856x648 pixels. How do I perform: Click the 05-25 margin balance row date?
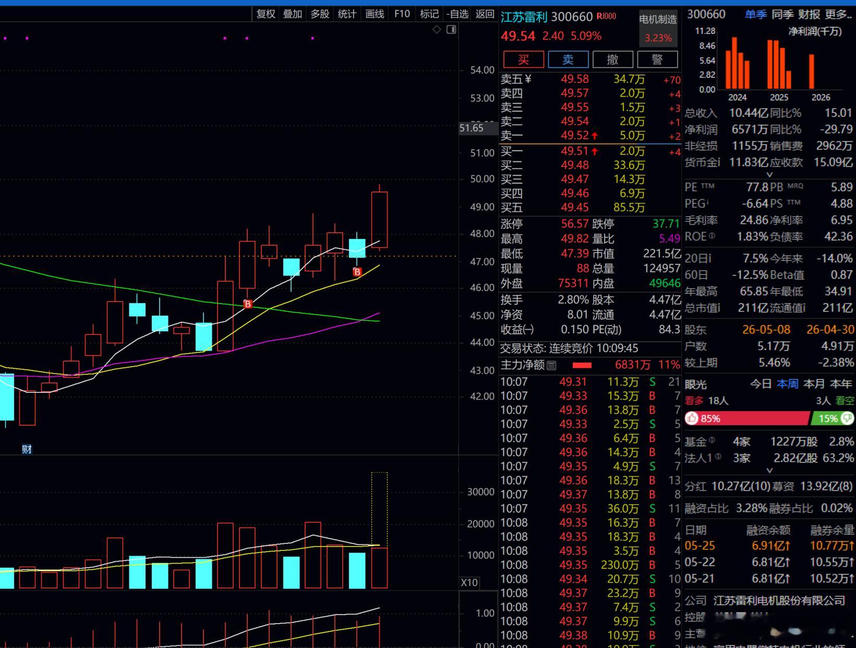coord(700,546)
